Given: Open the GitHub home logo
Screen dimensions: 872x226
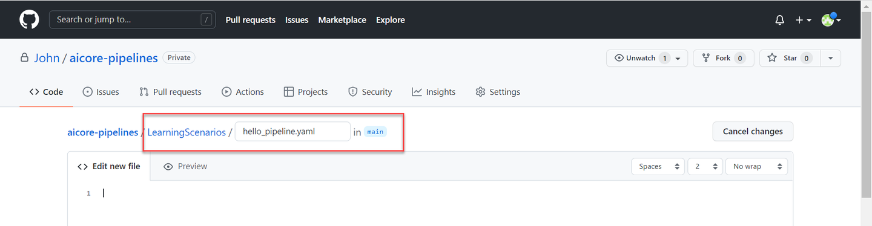Looking at the screenshot, I should click(29, 19).
